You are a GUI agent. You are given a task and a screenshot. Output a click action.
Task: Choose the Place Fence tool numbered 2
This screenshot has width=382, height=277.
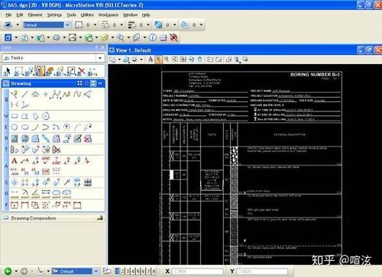[x=18, y=71]
